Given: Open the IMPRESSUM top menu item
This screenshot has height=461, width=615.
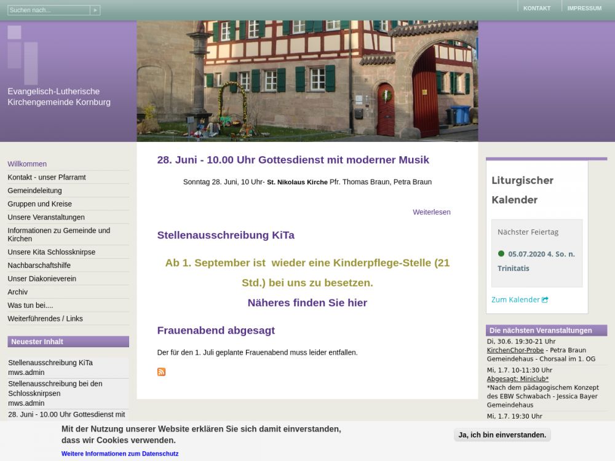Looking at the screenshot, I should click(584, 9).
